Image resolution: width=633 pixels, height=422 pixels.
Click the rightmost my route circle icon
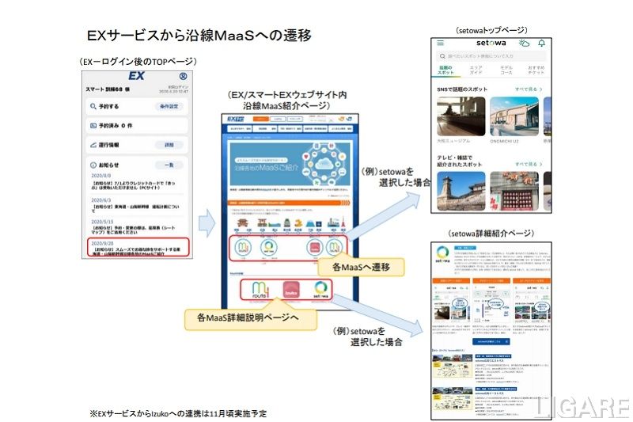(x=334, y=247)
